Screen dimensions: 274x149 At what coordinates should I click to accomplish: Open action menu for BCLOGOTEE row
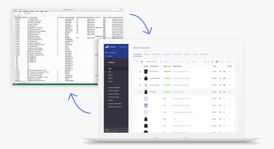[230, 72]
